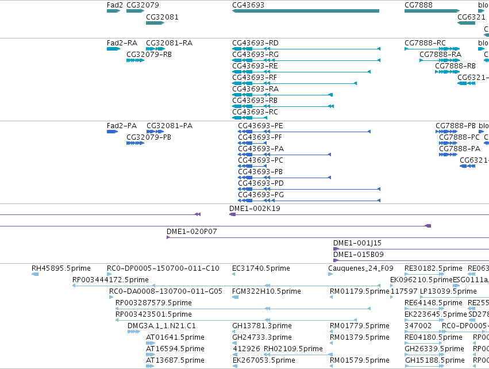Image resolution: width=489 pixels, height=369 pixels.
Task: Select transcript CG43693-RF
Action: pos(294,83)
